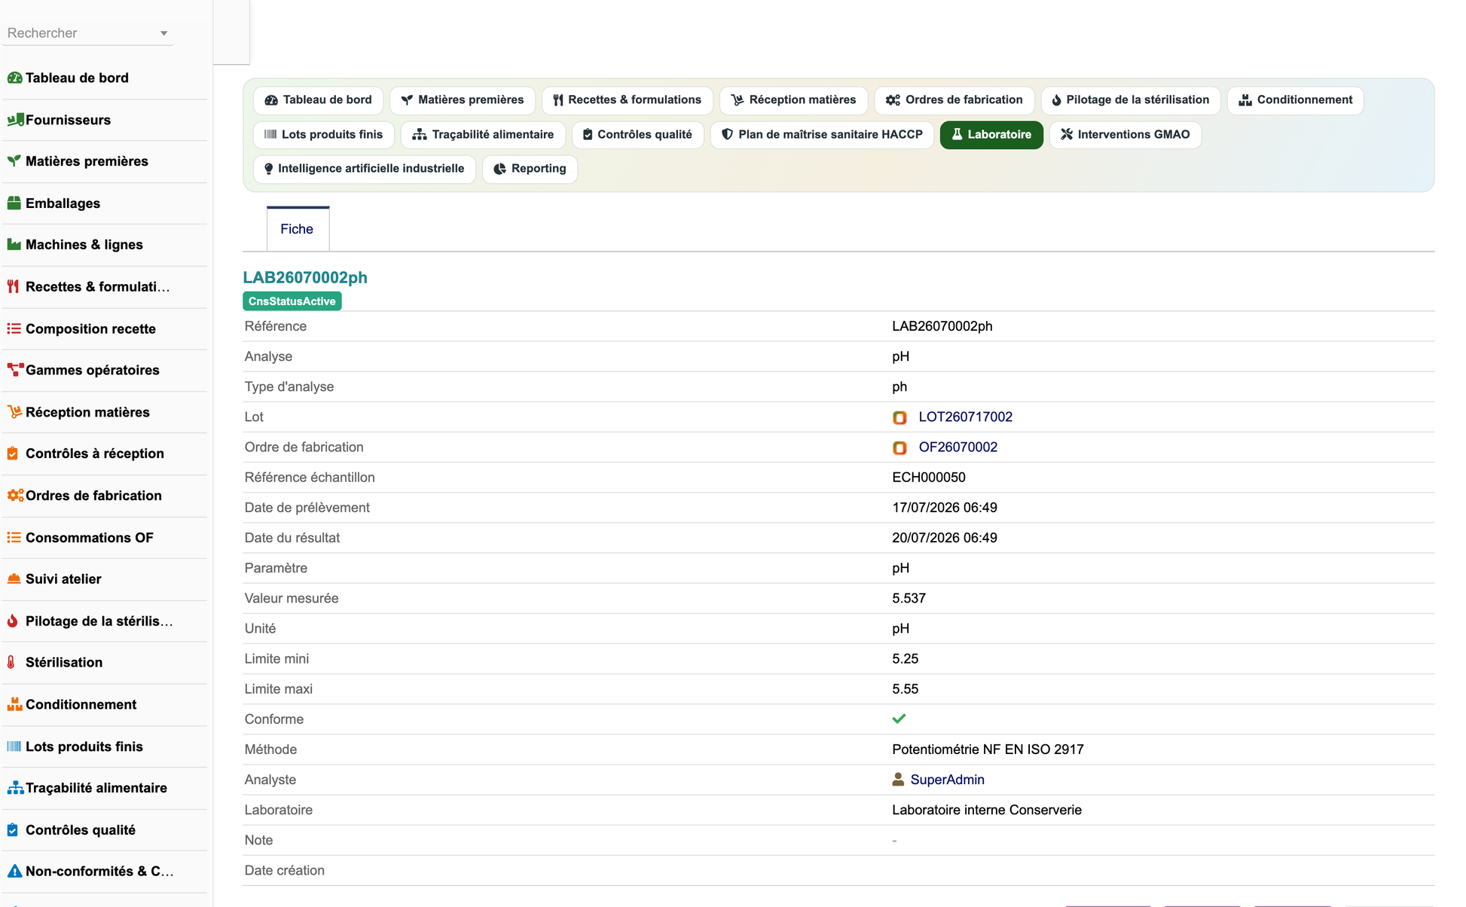The width and height of the screenshot is (1466, 907).
Task: Click the CnsStatusActive status badge
Action: [x=292, y=301]
